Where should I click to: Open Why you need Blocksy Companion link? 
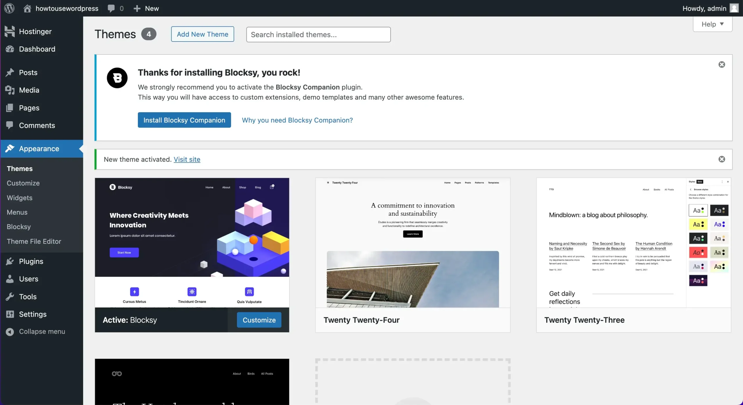pos(297,120)
